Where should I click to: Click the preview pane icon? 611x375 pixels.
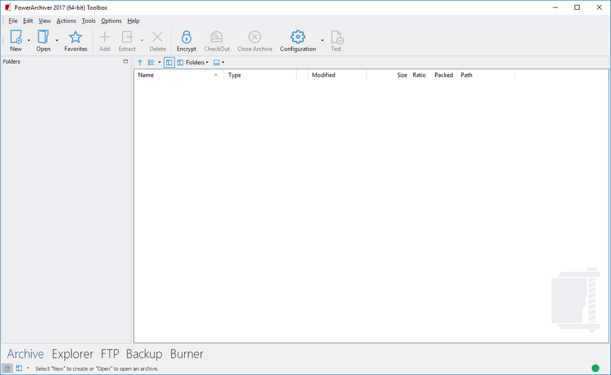tap(217, 62)
